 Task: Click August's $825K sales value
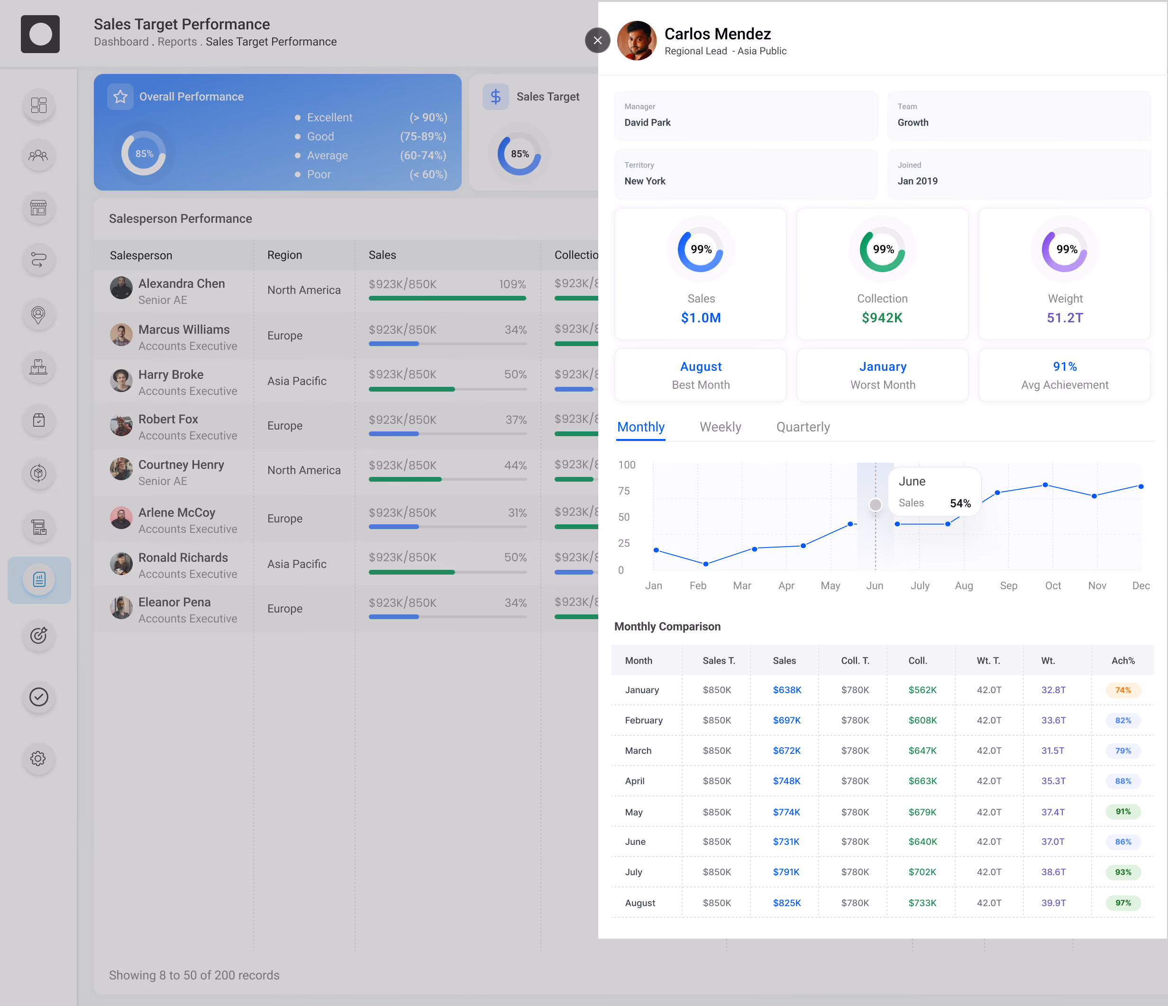tap(786, 903)
